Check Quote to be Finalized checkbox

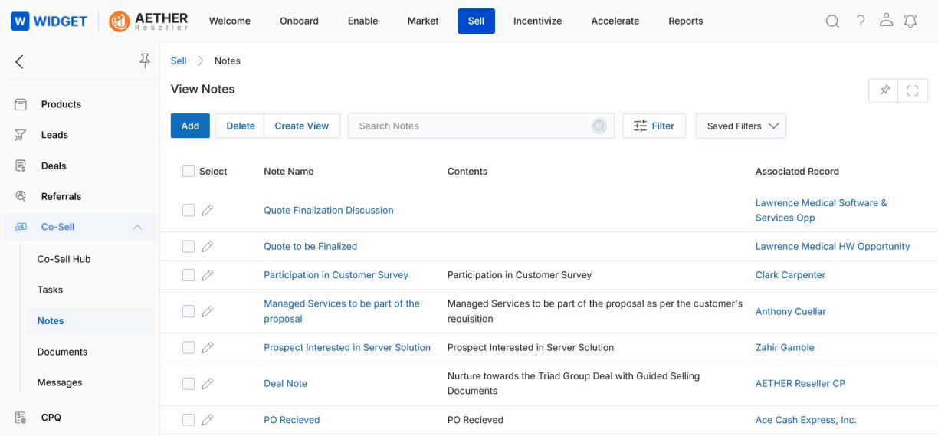189,246
